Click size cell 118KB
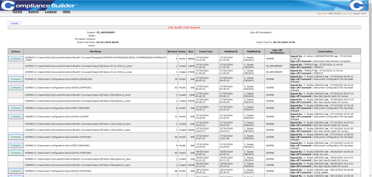 pos(191,66)
